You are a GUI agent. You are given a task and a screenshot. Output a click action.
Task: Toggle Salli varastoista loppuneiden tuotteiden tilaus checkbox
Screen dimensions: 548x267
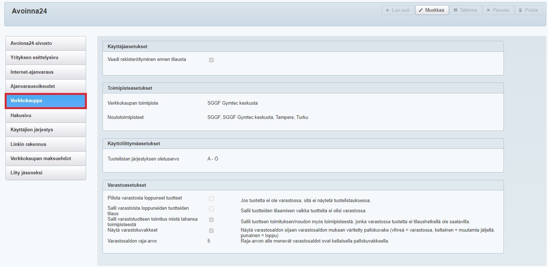click(211, 209)
